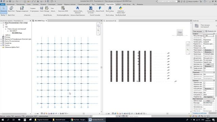Launch Worksharing Monitor WSM icon
Screen dimensions: 217x122
63,8
